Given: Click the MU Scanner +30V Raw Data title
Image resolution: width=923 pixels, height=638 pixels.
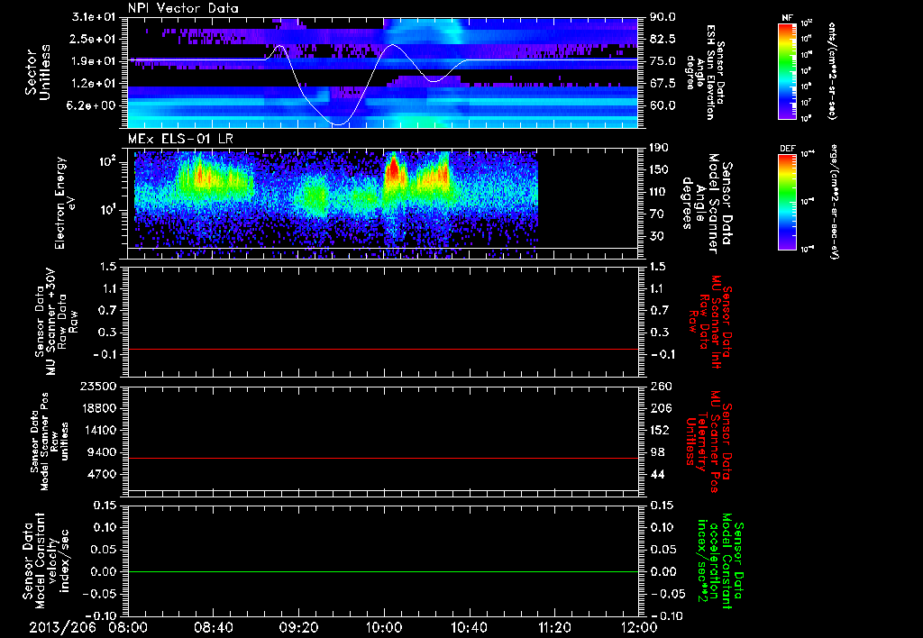Looking at the screenshot, I should [55, 322].
